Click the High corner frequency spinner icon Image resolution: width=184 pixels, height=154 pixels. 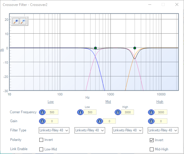pyautogui.click(x=151, y=112)
